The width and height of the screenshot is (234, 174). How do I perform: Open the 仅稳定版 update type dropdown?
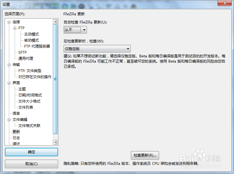pos(97,49)
